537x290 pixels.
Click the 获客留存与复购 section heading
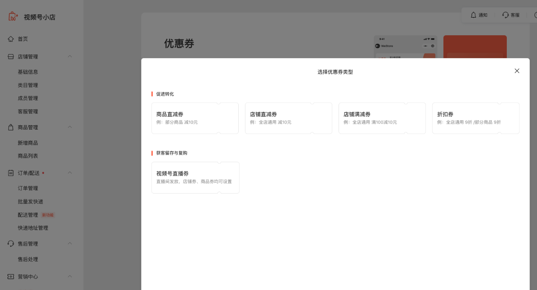pyautogui.click(x=172, y=153)
